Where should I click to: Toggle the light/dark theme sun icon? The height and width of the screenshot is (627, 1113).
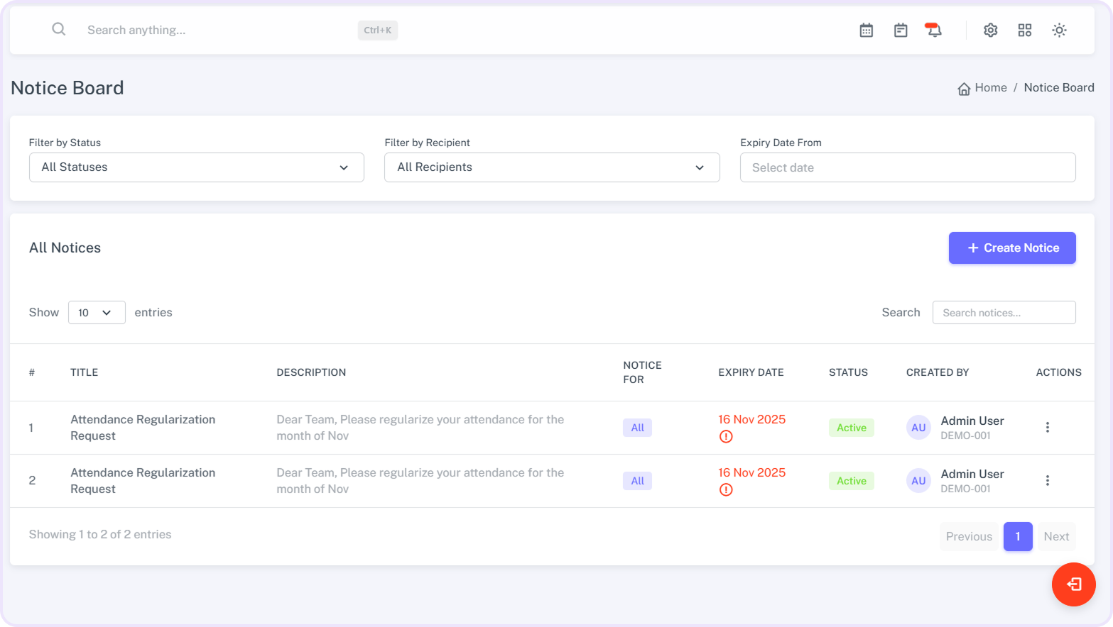(1059, 30)
